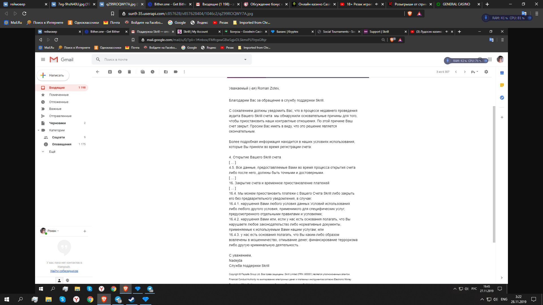Move the email to another folder

tap(166, 72)
